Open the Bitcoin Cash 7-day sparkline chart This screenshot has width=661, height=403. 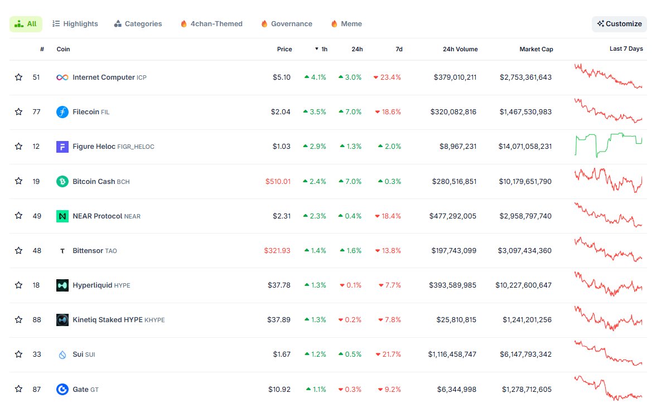pos(609,180)
